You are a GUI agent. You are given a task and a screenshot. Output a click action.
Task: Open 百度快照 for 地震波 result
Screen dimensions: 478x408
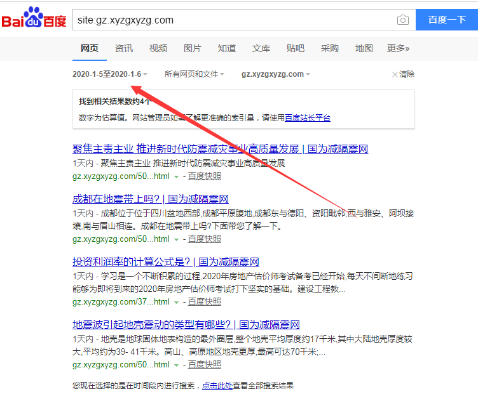204,364
